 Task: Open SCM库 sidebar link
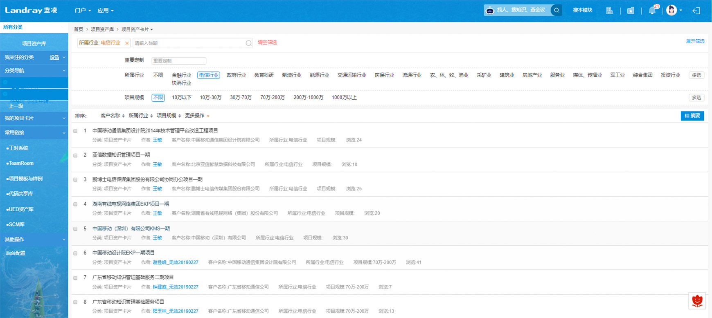coord(16,224)
